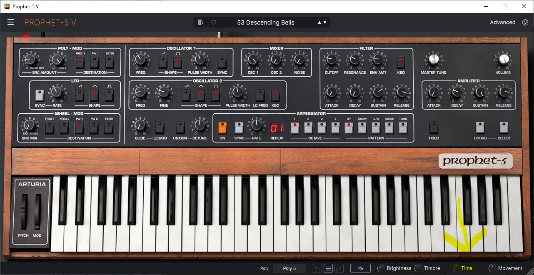Click the Arpeggiator RATE knob
Viewport: 534px width, 275px height.
tap(257, 125)
